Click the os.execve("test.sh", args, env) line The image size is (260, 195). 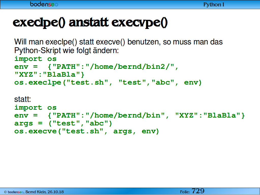(87, 131)
